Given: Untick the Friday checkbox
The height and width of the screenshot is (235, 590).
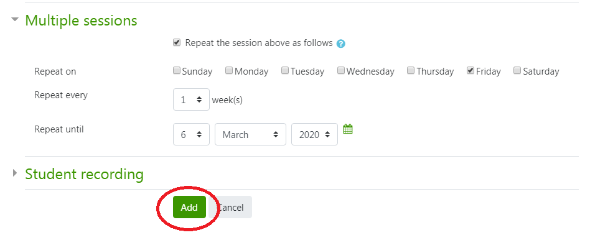Looking at the screenshot, I should click(x=471, y=70).
